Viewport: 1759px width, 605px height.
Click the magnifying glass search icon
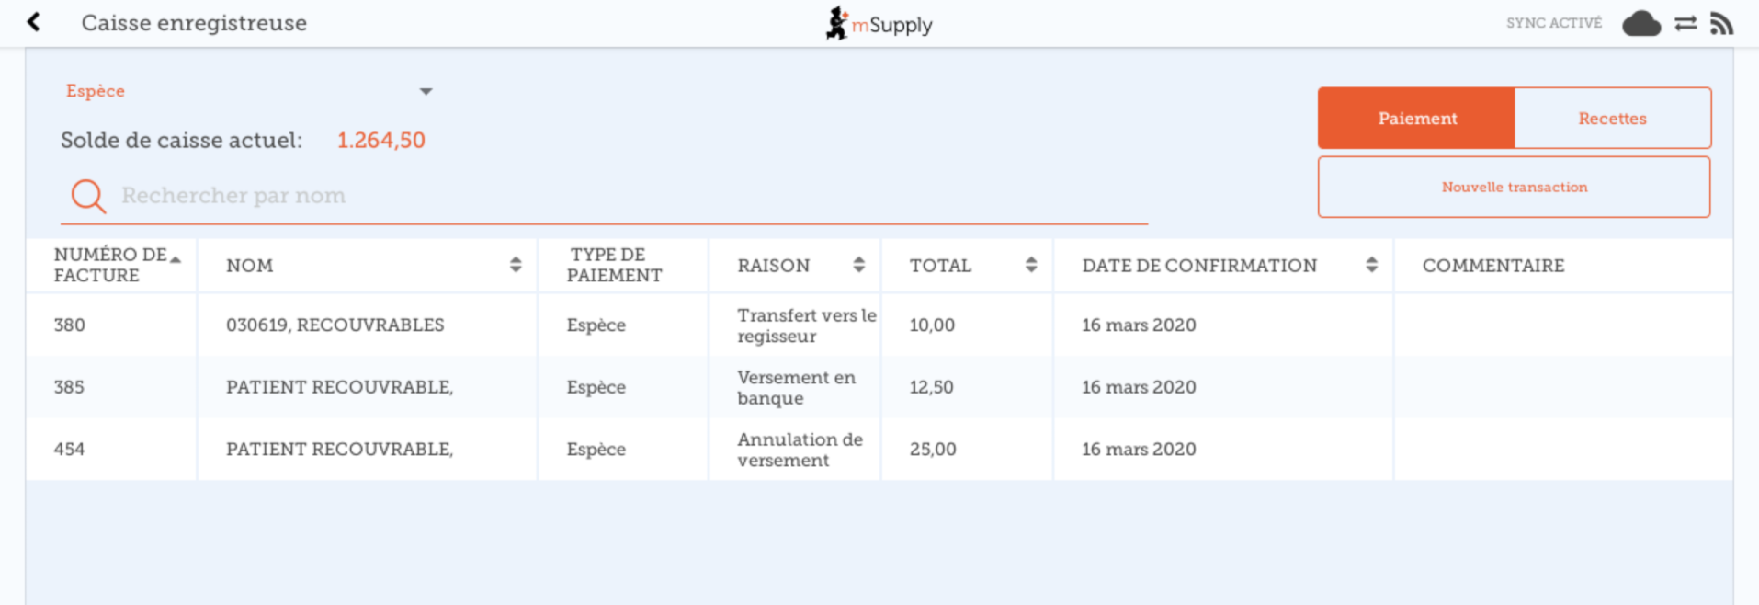tap(88, 196)
